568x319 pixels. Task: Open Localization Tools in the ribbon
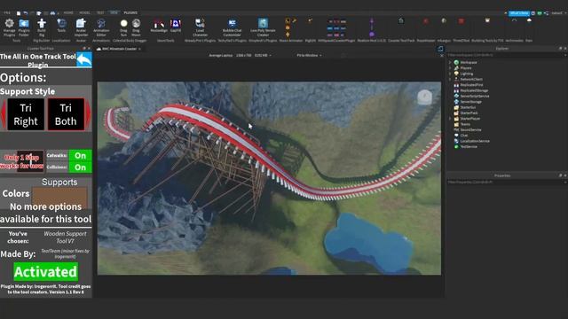tap(61, 26)
